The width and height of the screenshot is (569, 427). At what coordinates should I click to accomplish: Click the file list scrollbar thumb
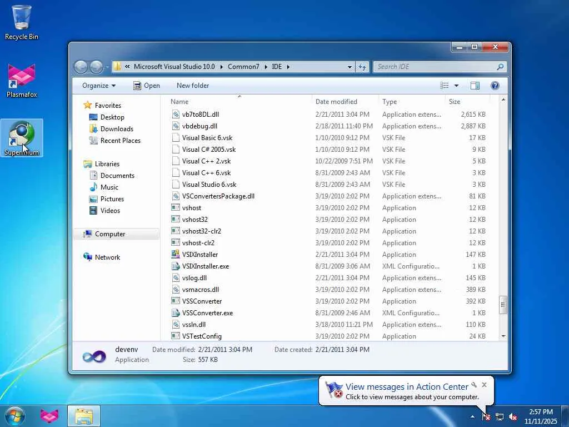(503, 305)
